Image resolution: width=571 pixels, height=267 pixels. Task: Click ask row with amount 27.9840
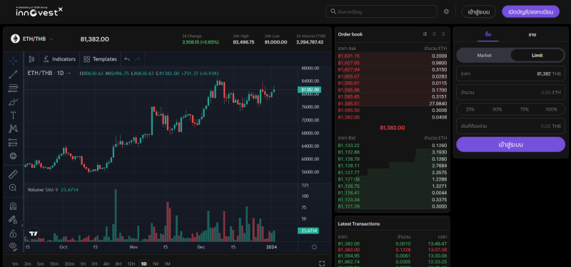point(392,104)
